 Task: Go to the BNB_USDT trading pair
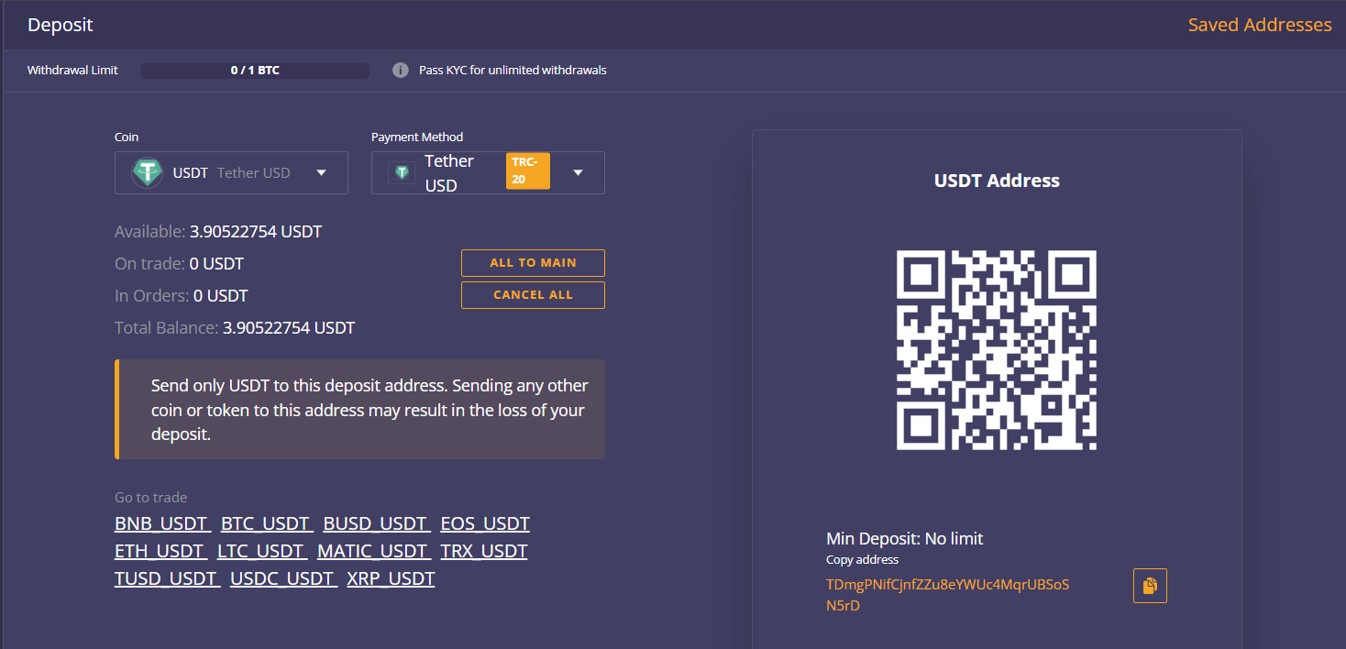[x=163, y=523]
